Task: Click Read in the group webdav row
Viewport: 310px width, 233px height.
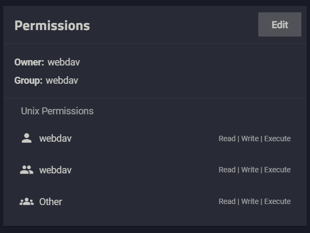Action: [x=227, y=170]
